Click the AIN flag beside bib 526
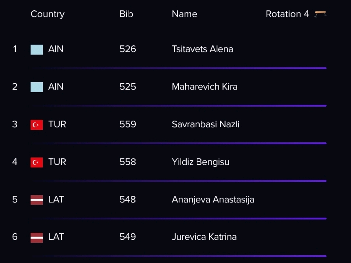This screenshot has height=263, width=351. 36,49
